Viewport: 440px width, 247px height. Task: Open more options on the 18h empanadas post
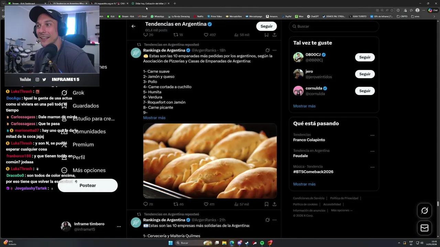tap(274, 50)
